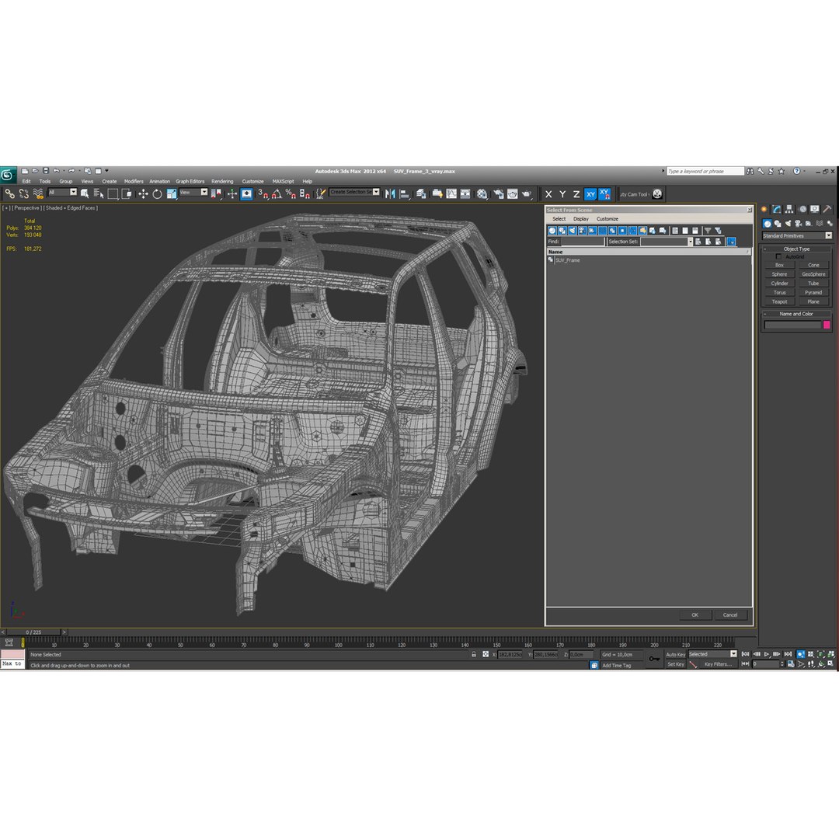Open the MAXScript menu
839x839 pixels.
(283, 181)
